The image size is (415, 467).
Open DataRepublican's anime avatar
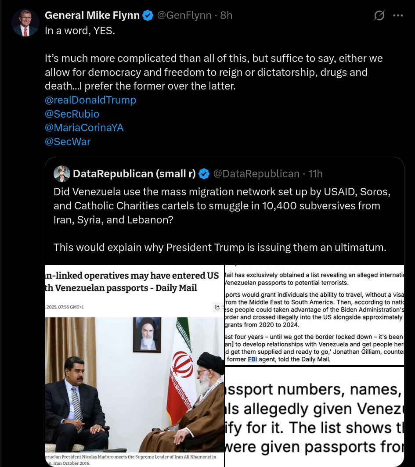62,174
